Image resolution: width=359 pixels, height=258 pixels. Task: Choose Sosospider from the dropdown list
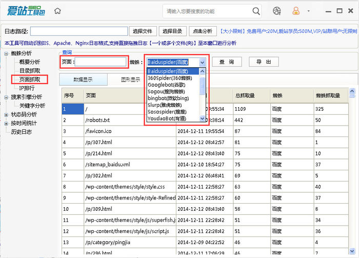tap(173, 112)
